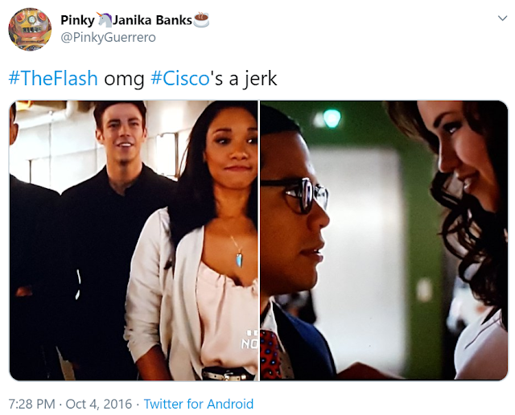Image resolution: width=515 pixels, height=415 pixels.
Task: Visit the @PinkyGuerrero handle
Action: pyautogui.click(x=109, y=38)
